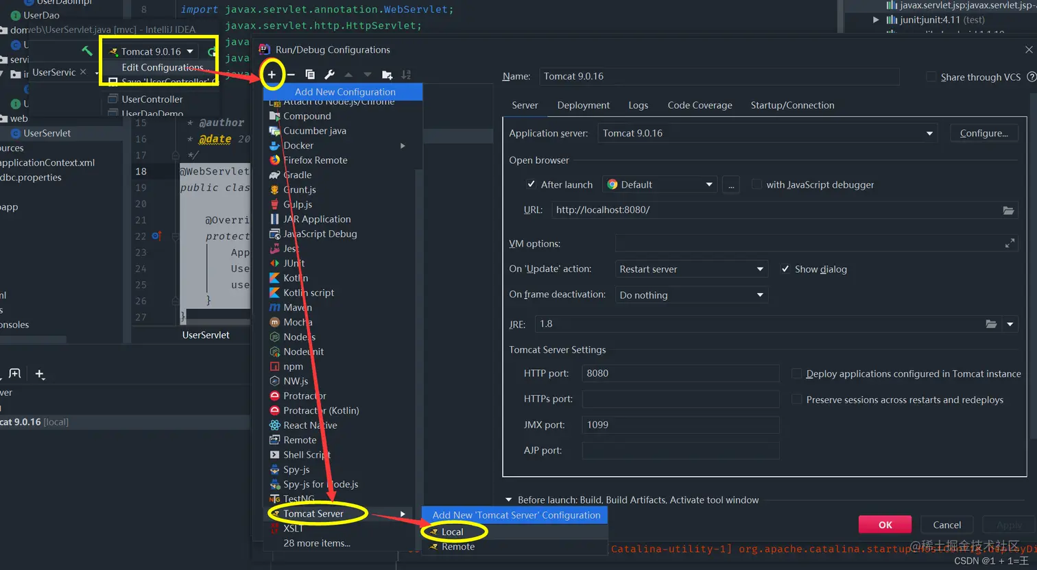Click the Share through VCS help icon

point(1031,77)
